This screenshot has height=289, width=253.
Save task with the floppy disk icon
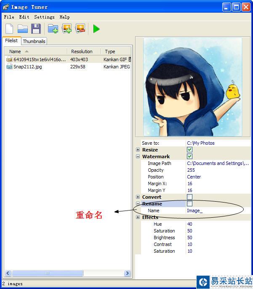(36, 29)
